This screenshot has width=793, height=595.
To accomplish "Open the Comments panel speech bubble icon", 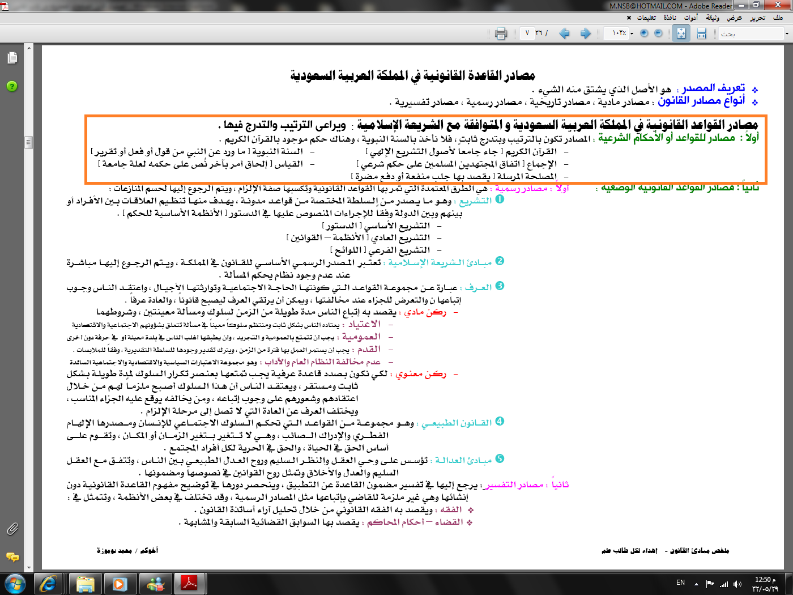I will point(12,557).
